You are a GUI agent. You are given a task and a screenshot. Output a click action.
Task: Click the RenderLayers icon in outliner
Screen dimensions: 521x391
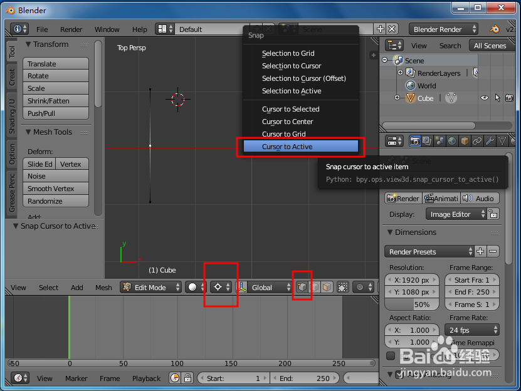tap(410, 73)
